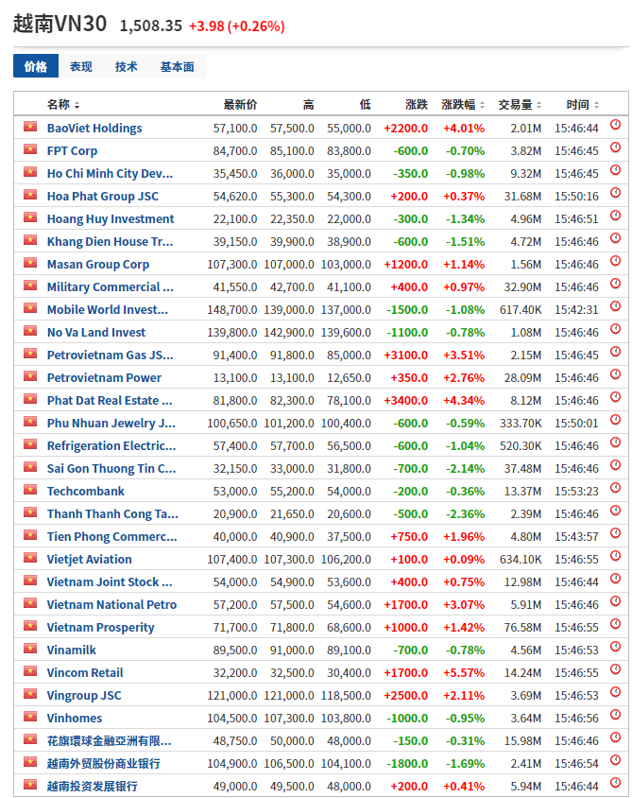
Task: Click the clock icon in 越南外贸股份商业银行 row
Action: pyautogui.click(x=615, y=760)
